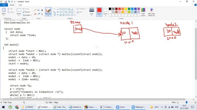Click the Save icon in title bar
The height and width of the screenshot is (110, 197).
tap(6, 2)
